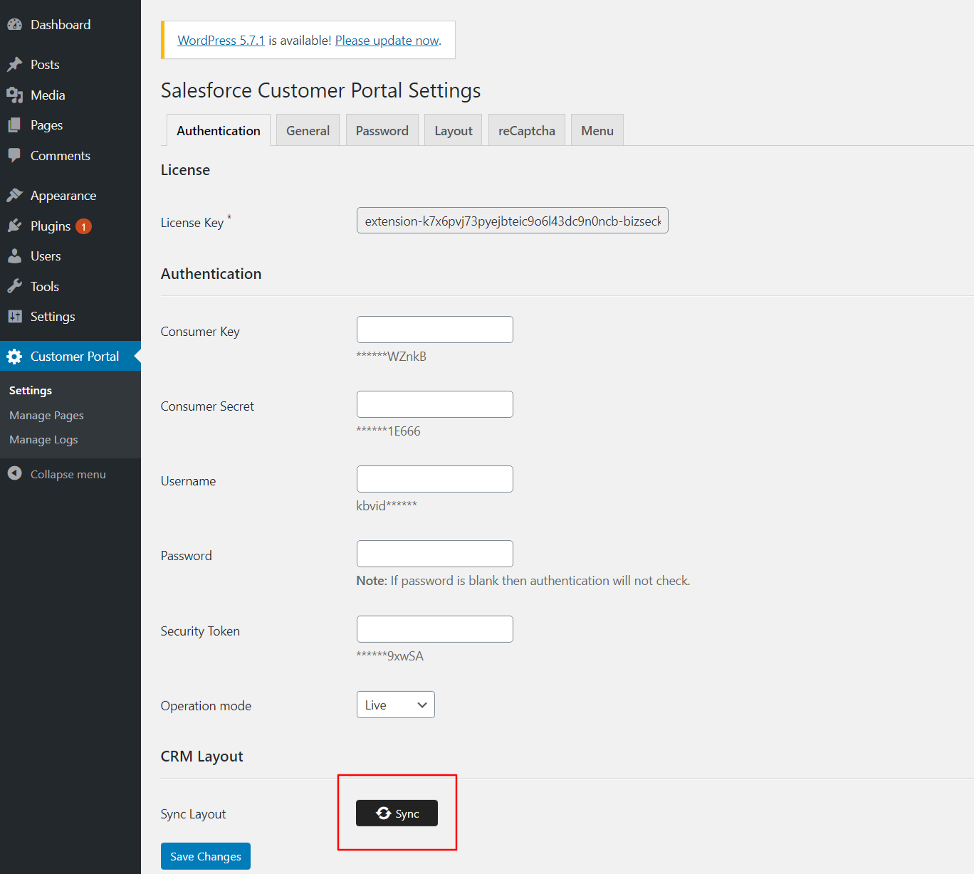The height and width of the screenshot is (874, 974).
Task: Click the Plugins plug icon
Action: pos(14,226)
